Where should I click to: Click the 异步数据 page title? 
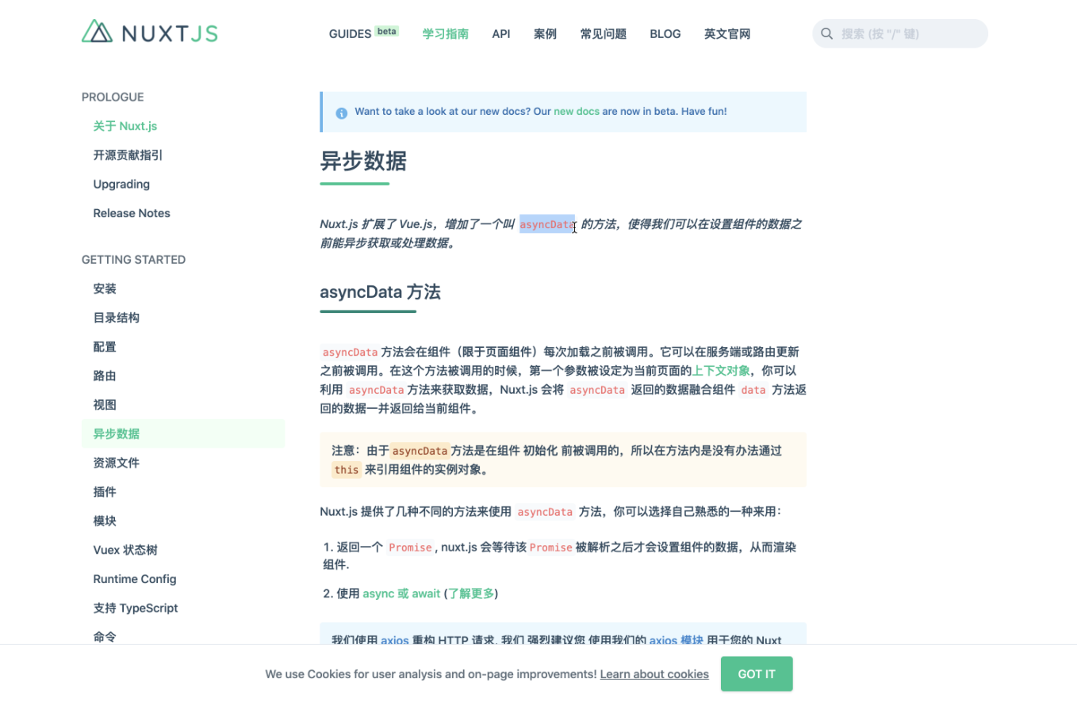pos(363,162)
